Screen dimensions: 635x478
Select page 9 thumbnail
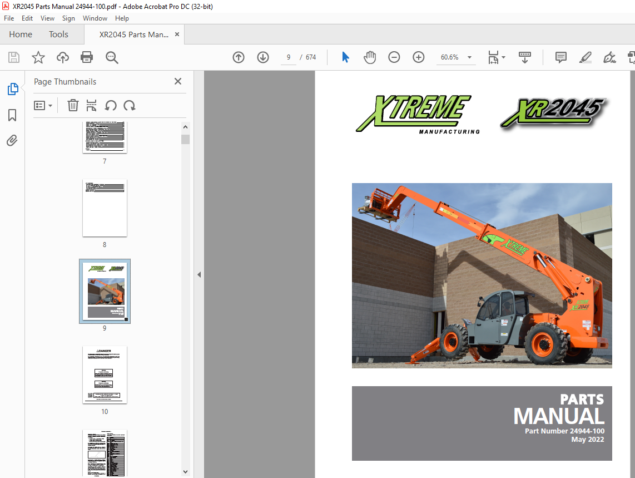(x=105, y=292)
